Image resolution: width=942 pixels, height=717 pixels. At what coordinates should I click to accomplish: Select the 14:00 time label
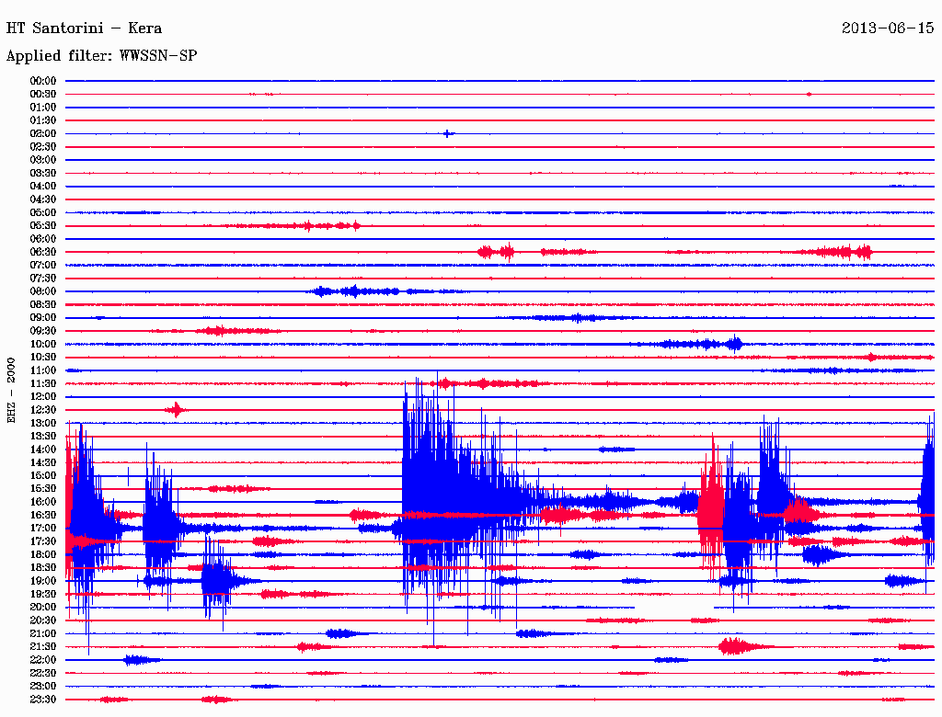43,450
